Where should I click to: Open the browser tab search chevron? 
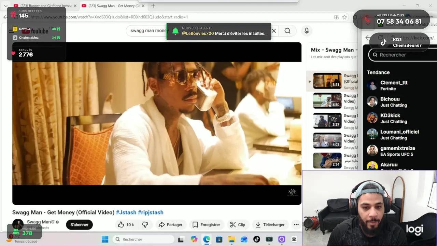pyautogui.click(x=5, y=6)
